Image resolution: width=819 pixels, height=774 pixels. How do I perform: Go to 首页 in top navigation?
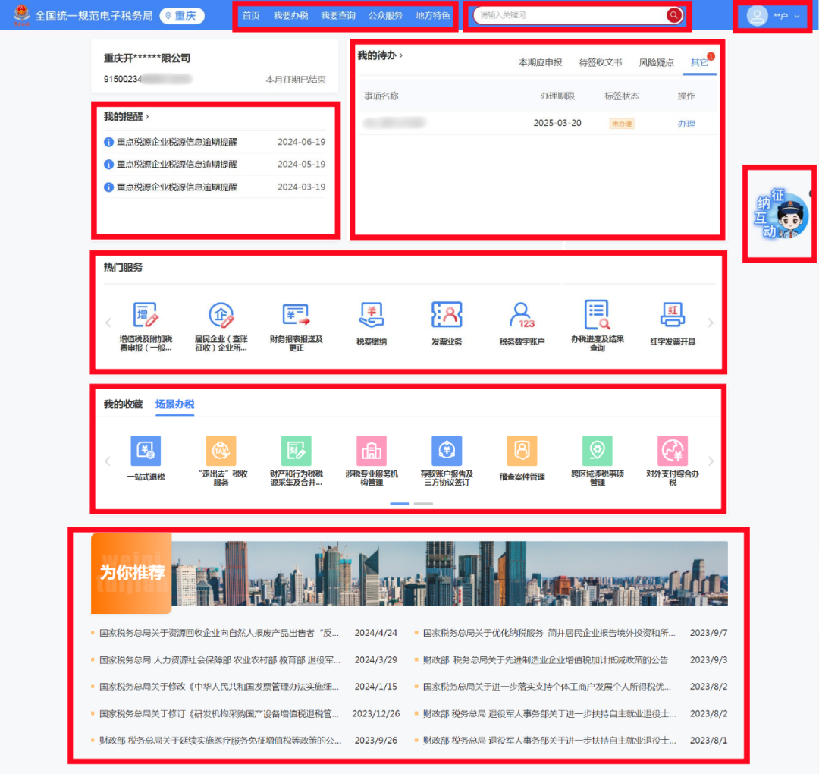click(x=251, y=16)
